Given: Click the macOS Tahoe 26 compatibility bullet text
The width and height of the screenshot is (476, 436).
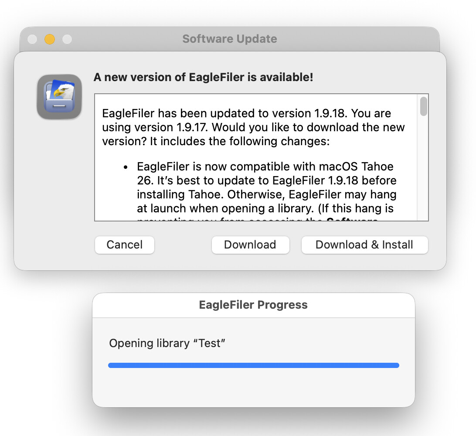Looking at the screenshot, I should point(265,167).
